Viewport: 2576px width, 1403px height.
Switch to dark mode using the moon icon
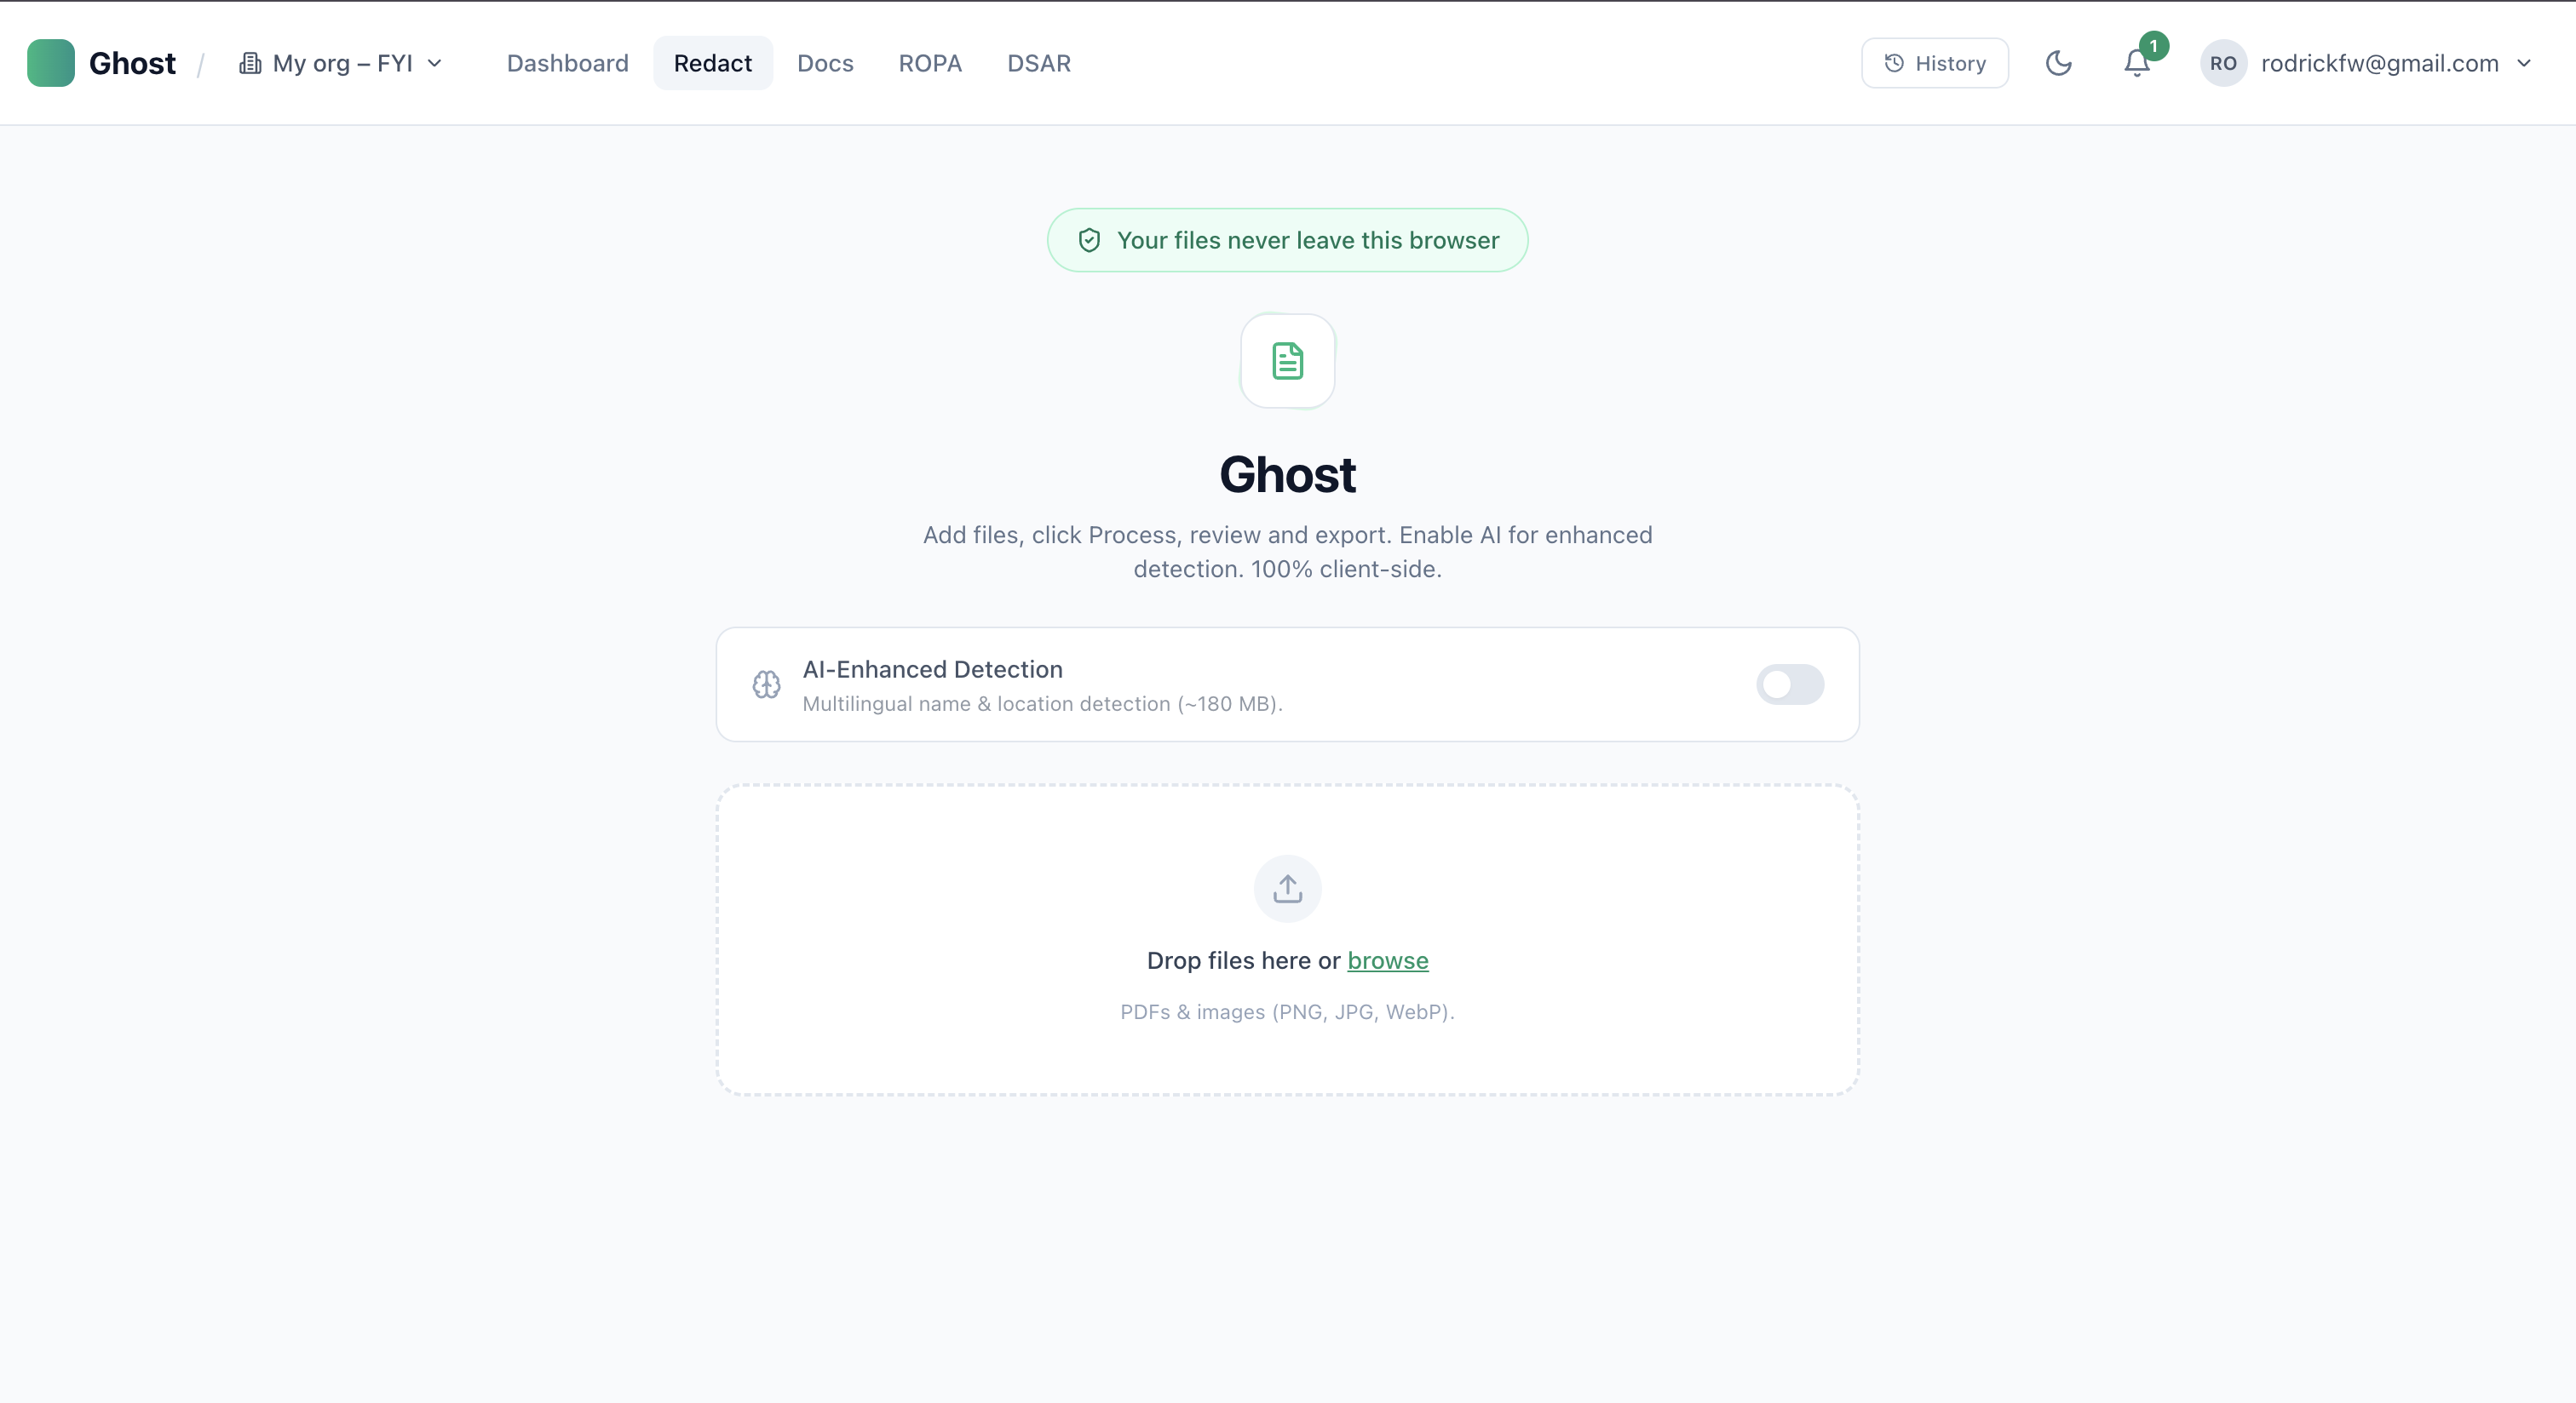tap(2058, 62)
